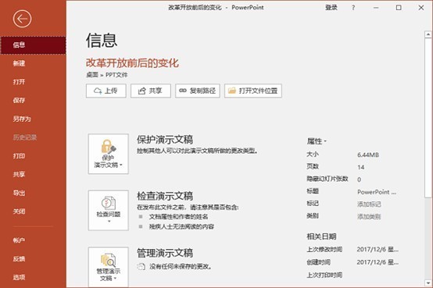433x288 pixels.
Task: Maximize the PowerPoint window
Action: click(x=399, y=8)
